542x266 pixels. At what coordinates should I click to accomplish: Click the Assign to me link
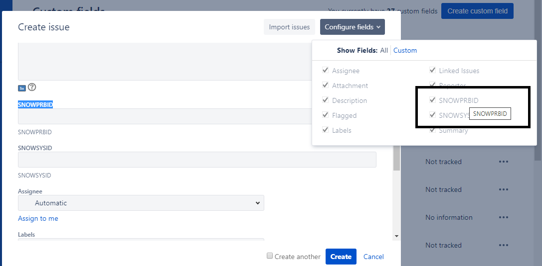(38, 218)
